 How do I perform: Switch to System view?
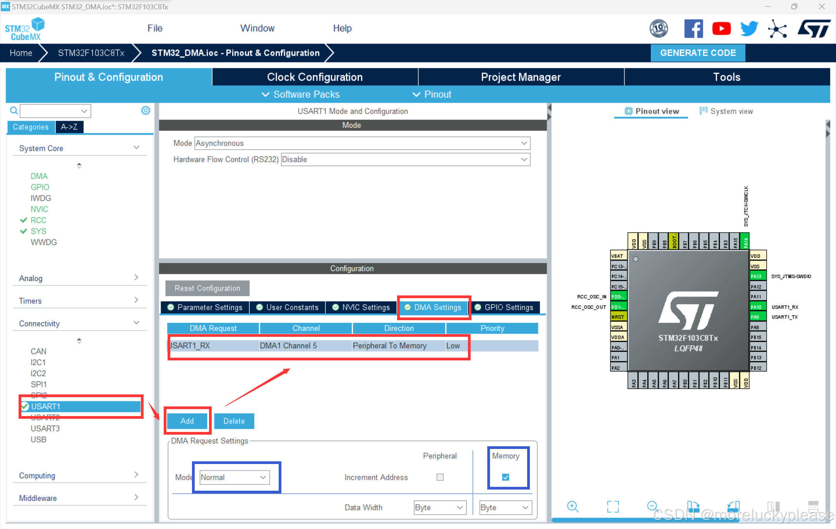tap(726, 111)
